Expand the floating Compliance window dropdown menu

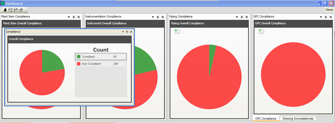(123, 32)
